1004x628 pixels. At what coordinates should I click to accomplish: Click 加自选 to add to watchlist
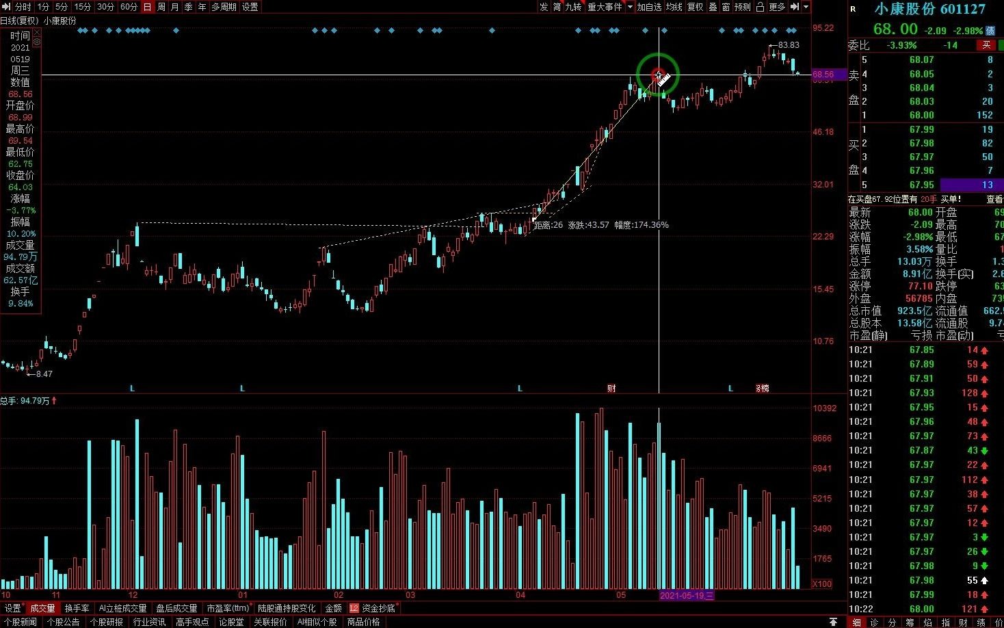(650, 7)
